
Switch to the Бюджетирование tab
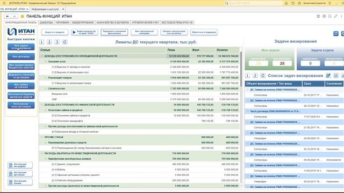tap(83, 23)
